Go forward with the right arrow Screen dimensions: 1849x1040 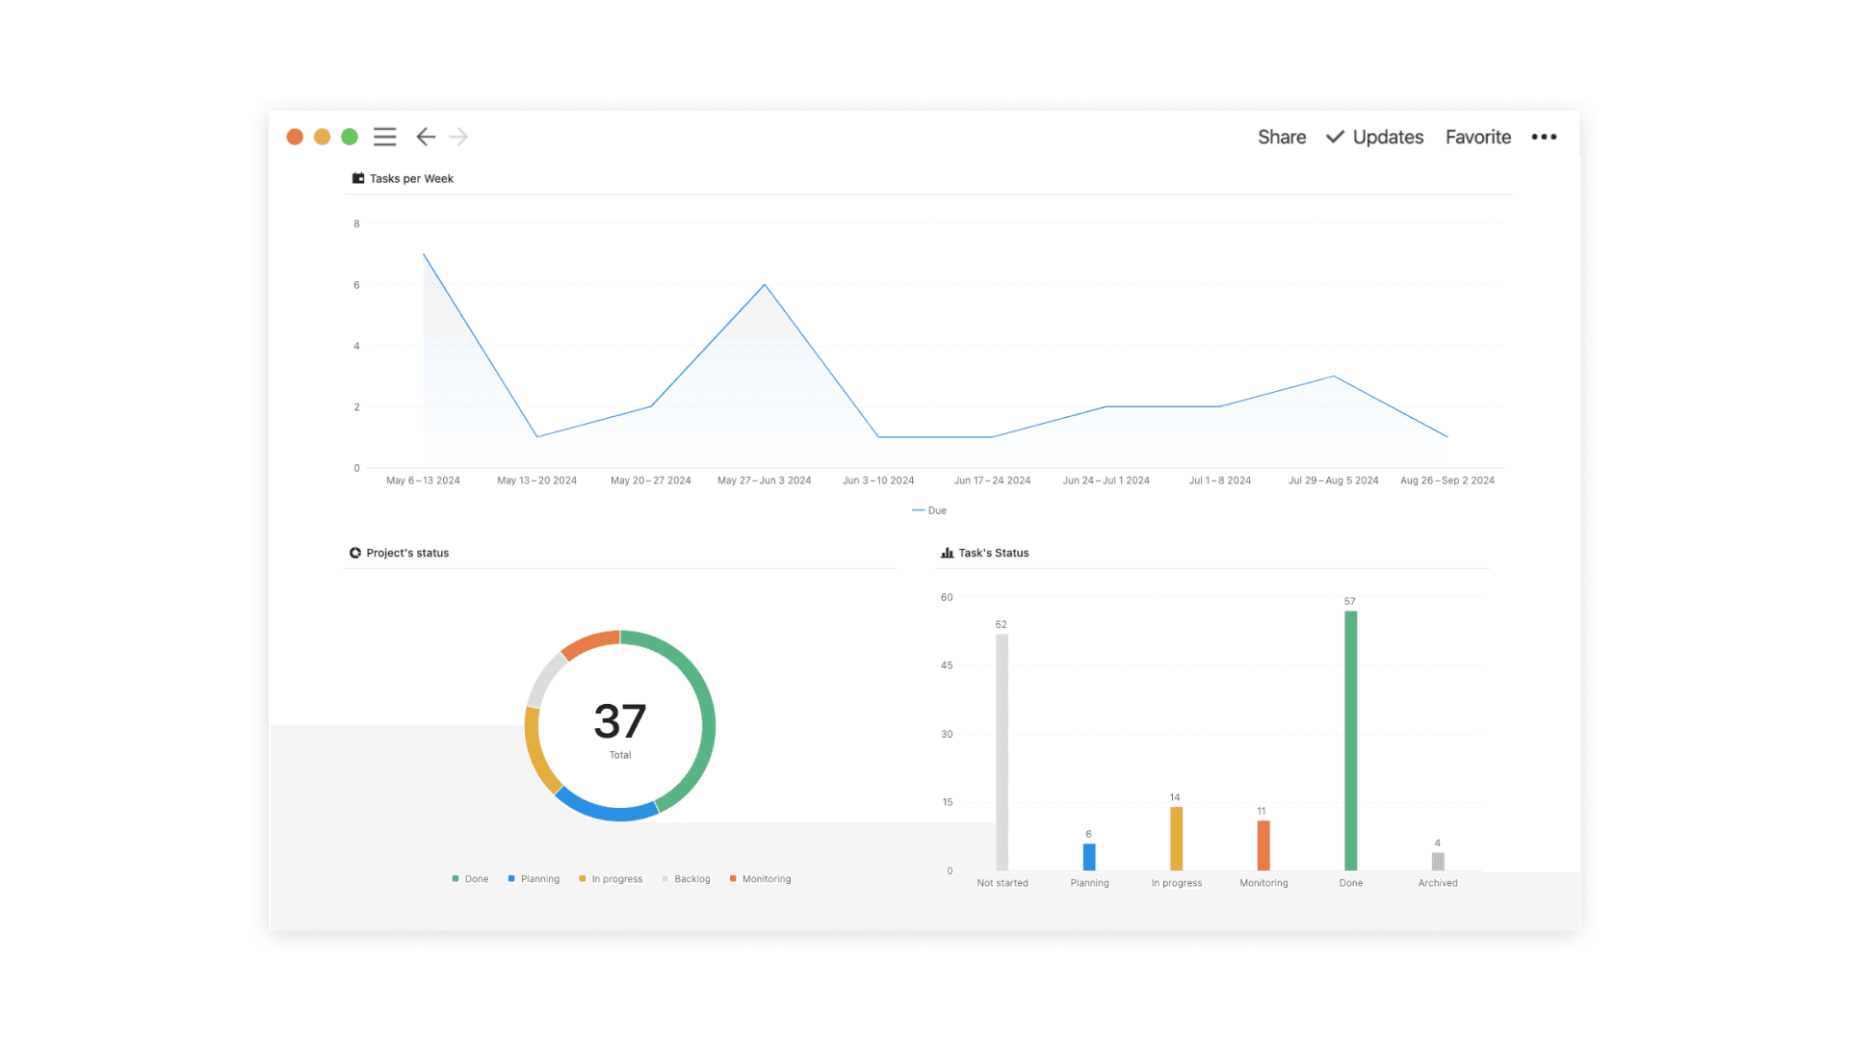coord(459,137)
